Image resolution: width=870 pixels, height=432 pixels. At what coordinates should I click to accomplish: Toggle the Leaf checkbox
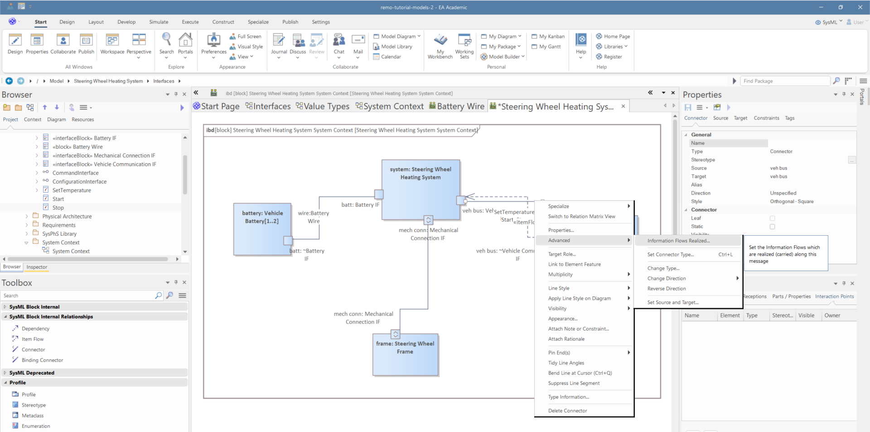tap(773, 218)
